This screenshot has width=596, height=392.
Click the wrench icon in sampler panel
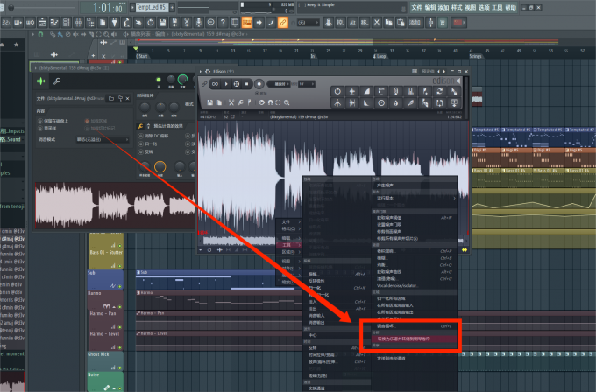57,81
